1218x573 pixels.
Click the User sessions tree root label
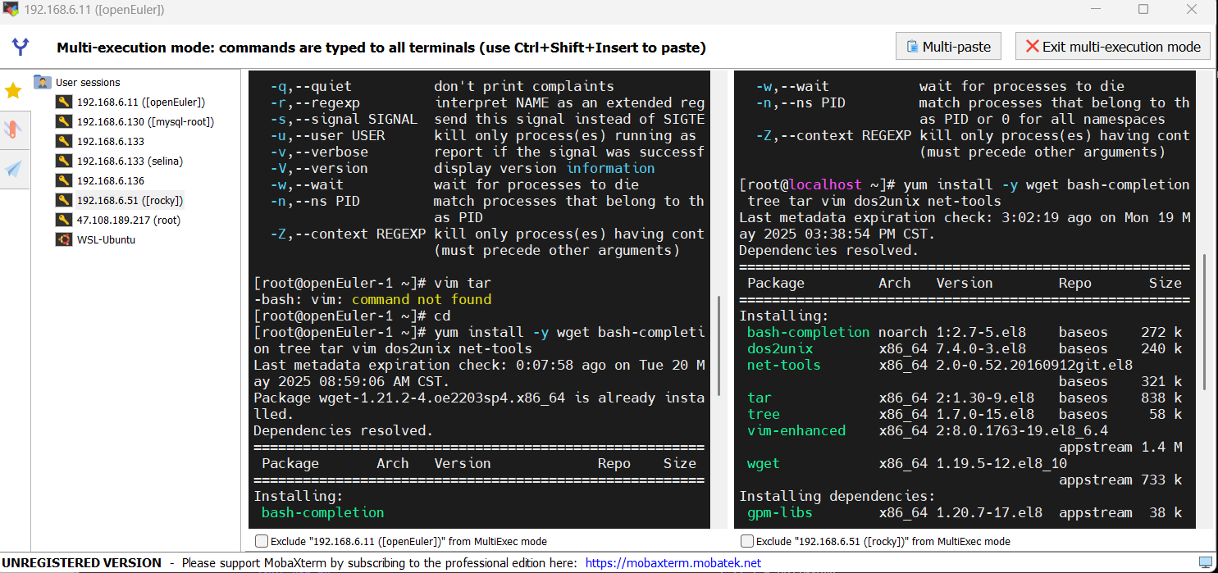88,82
